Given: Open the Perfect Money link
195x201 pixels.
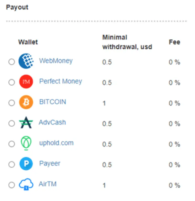Looking at the screenshot, I should (61, 82).
